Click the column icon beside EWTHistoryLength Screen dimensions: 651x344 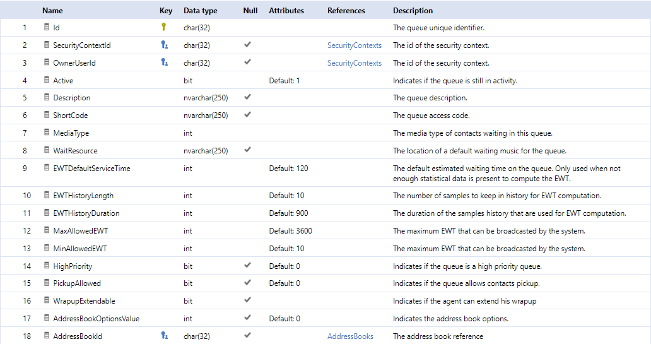pyautogui.click(x=47, y=195)
